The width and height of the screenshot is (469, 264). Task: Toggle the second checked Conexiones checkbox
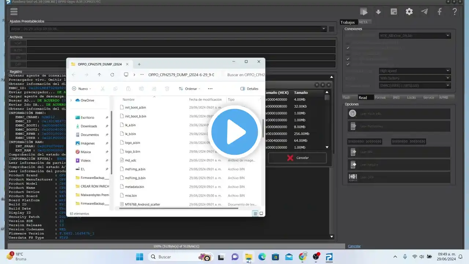(348, 59)
